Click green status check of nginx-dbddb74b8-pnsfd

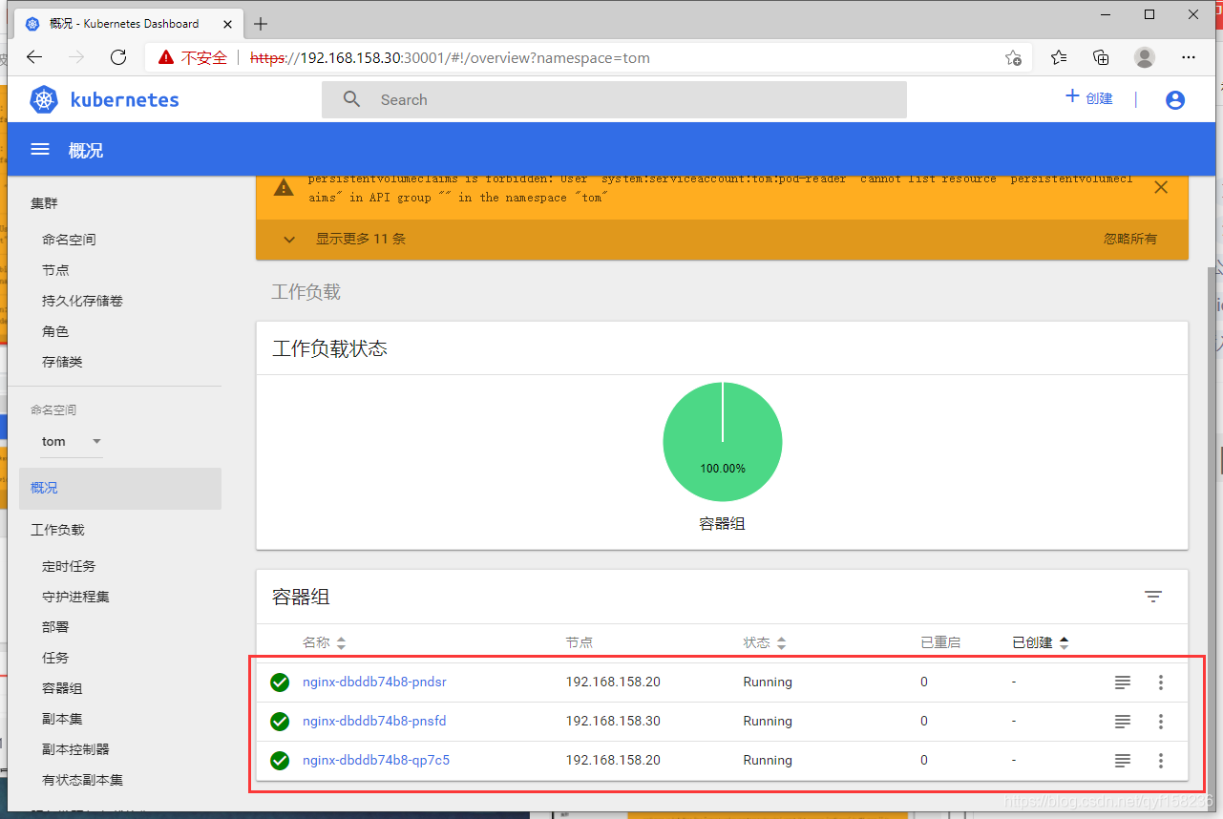(280, 722)
